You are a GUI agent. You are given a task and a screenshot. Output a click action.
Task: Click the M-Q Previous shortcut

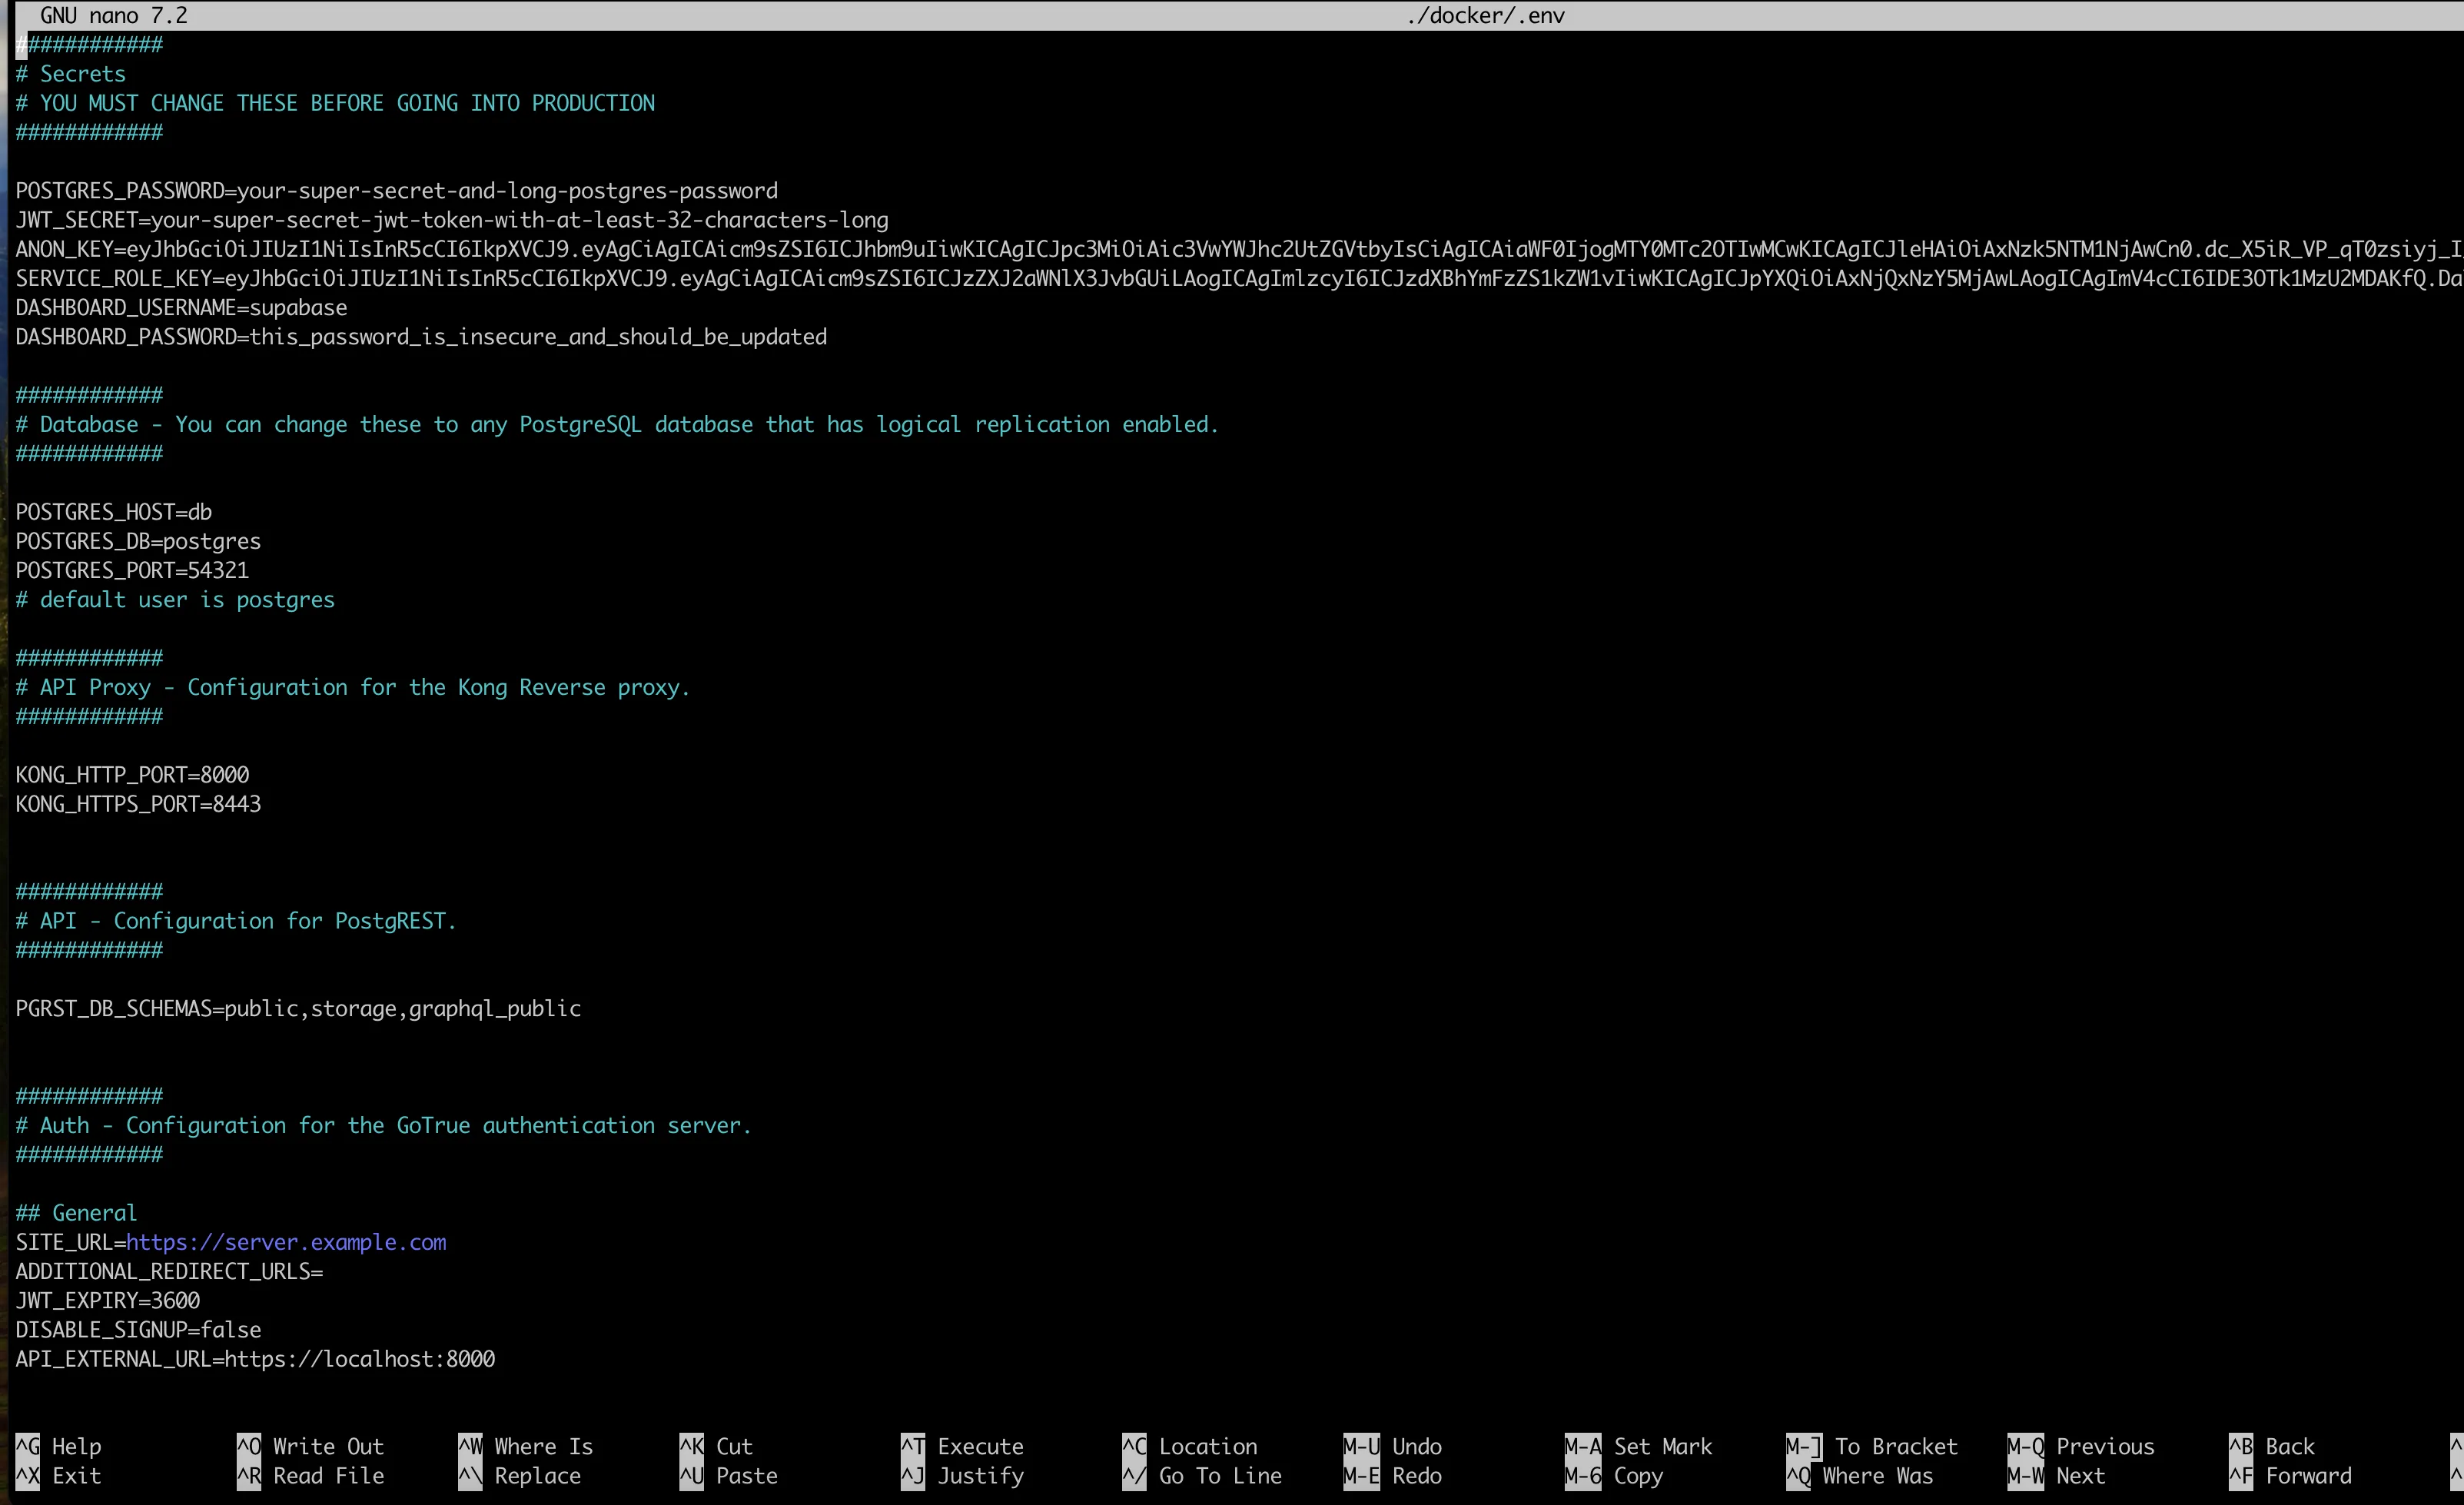2081,1446
